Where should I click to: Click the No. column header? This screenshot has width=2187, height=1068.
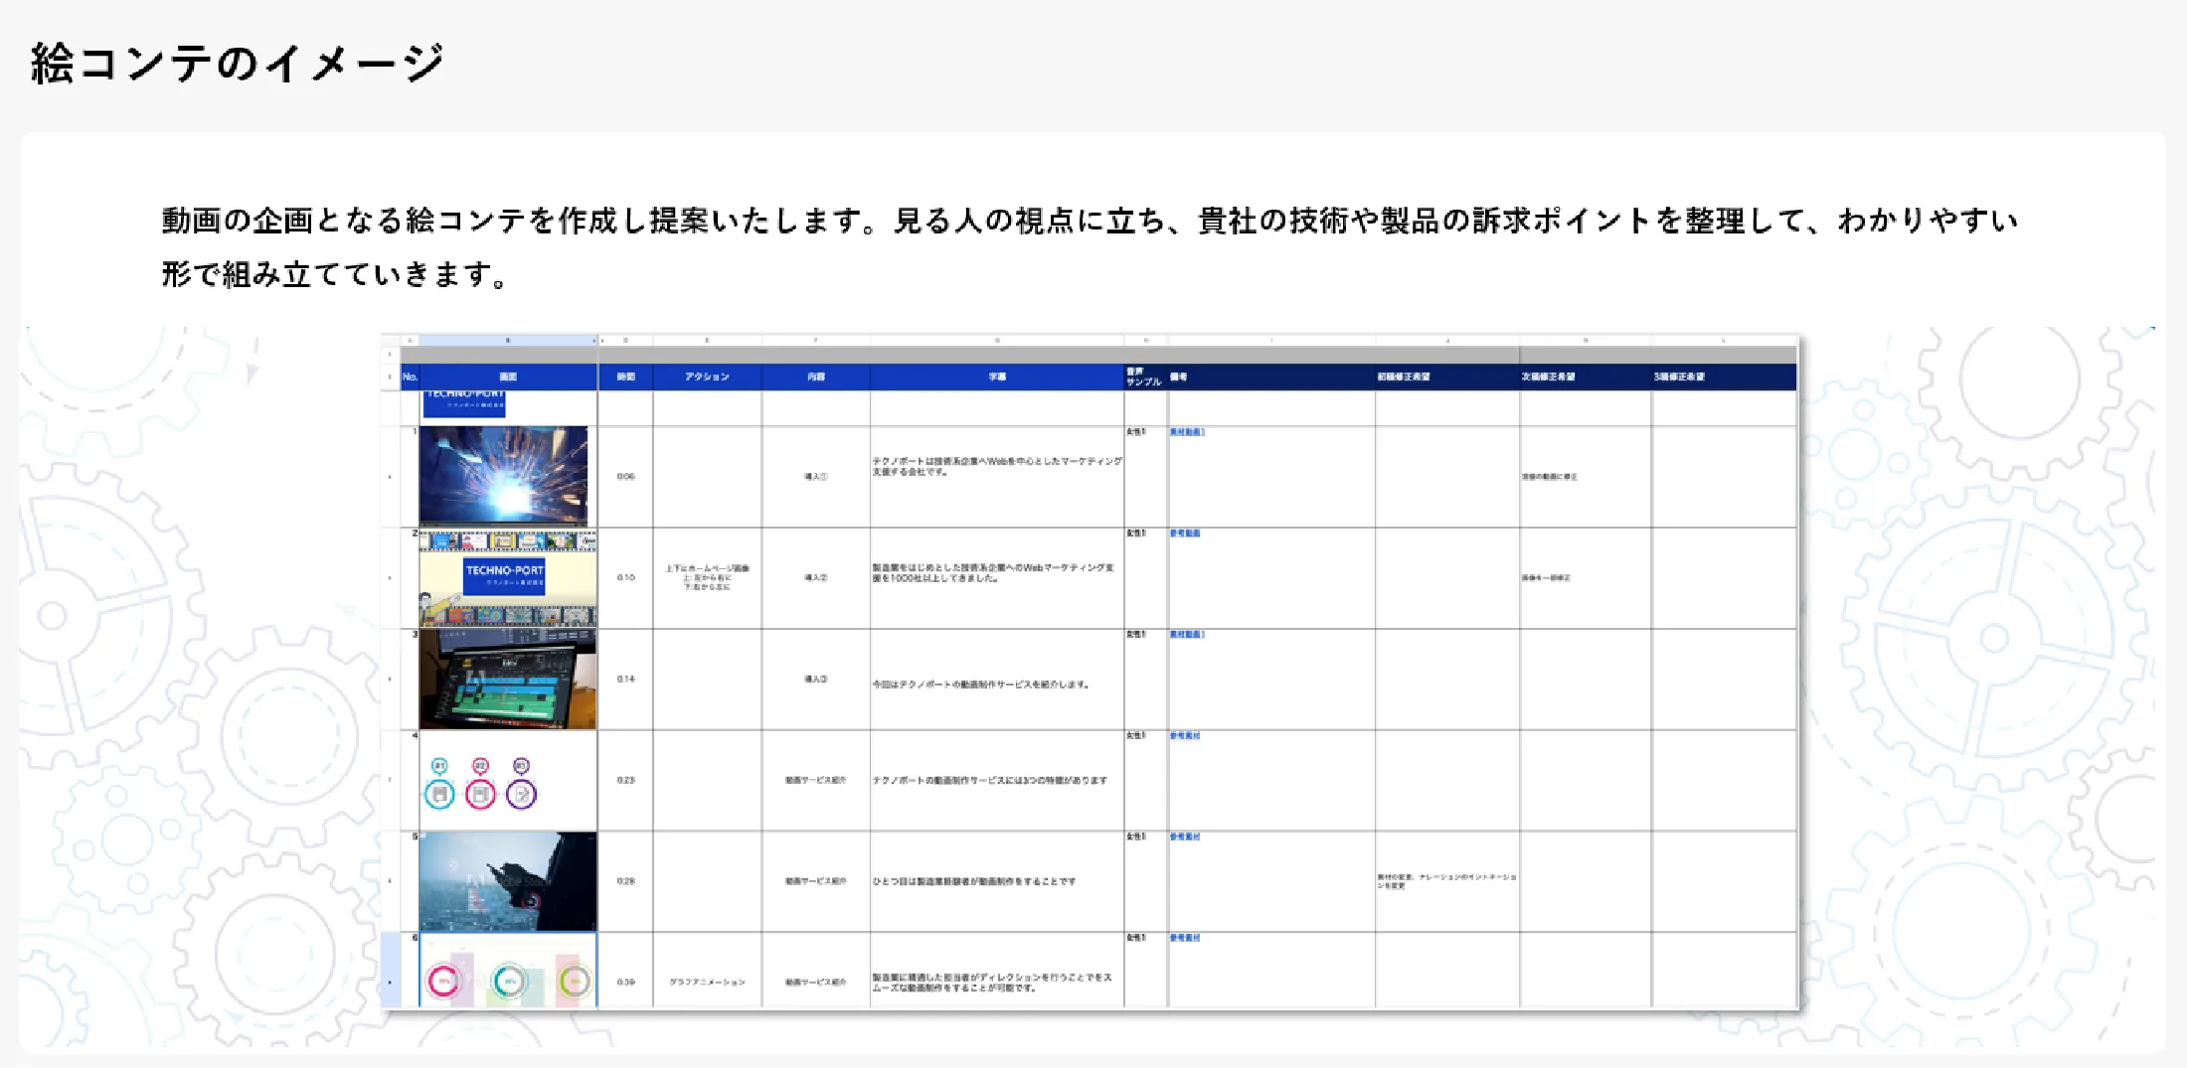pyautogui.click(x=410, y=378)
